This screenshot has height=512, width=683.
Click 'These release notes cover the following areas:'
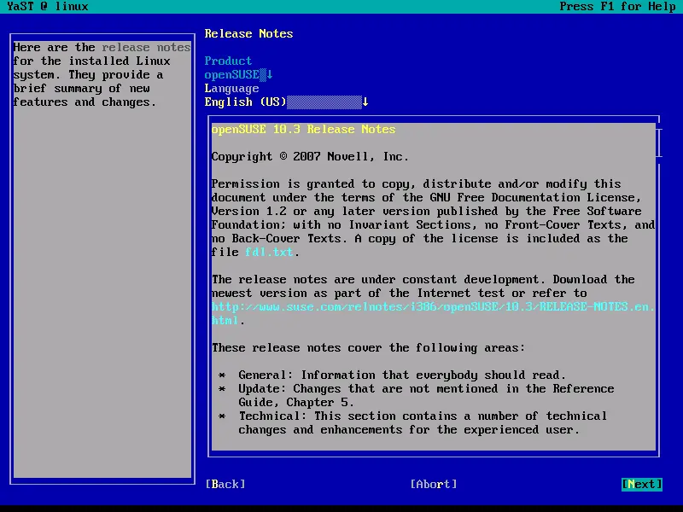click(x=369, y=348)
